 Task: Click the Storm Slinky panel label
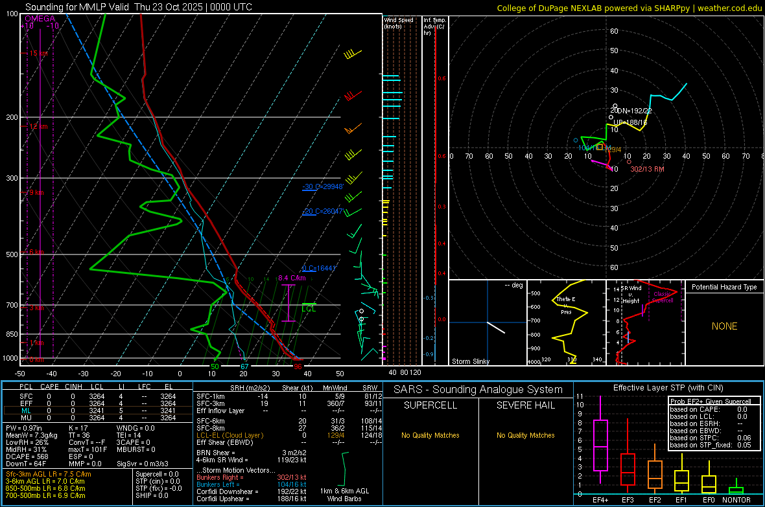click(x=470, y=361)
